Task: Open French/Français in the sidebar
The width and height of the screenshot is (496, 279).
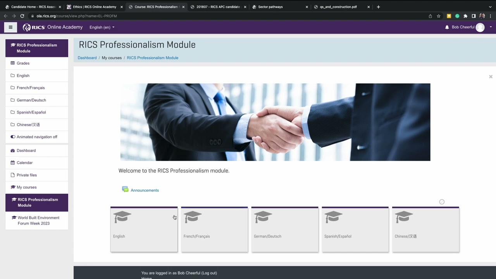Action: [x=37, y=88]
